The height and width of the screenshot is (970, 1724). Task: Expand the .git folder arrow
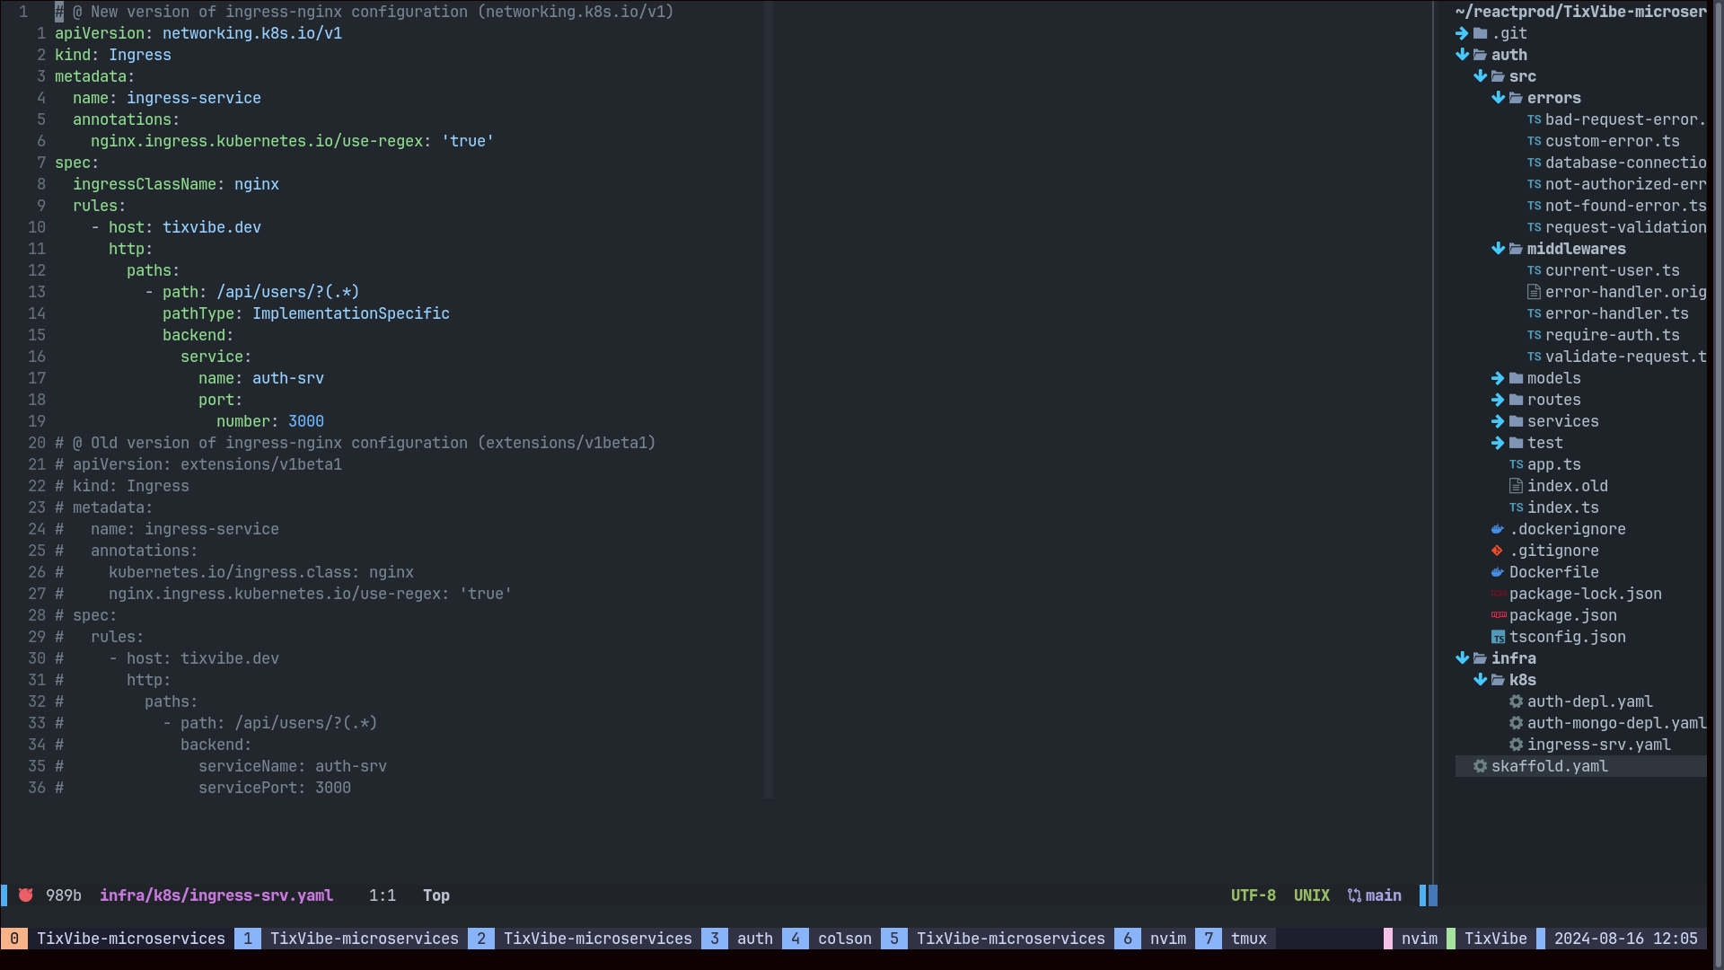click(1462, 33)
